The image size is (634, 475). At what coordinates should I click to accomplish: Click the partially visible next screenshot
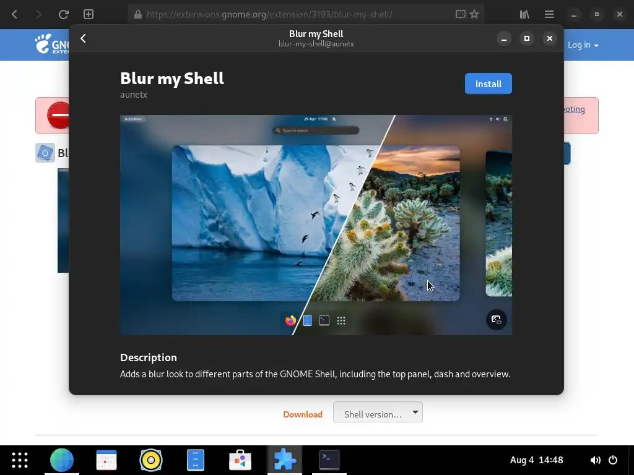(498, 223)
